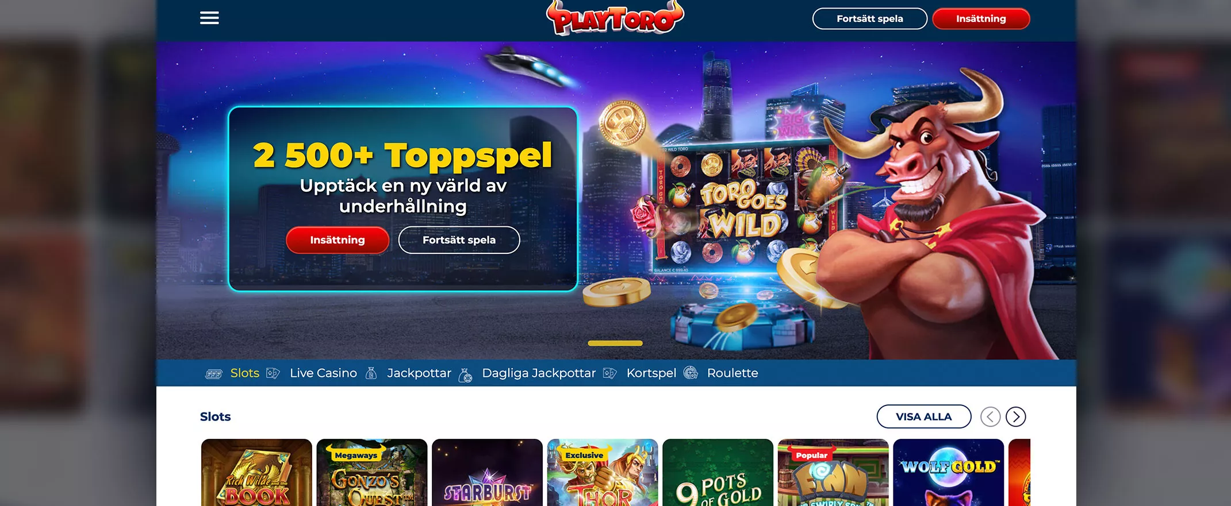
Task: Open the Starburst game thumbnail
Action: pyautogui.click(x=487, y=473)
